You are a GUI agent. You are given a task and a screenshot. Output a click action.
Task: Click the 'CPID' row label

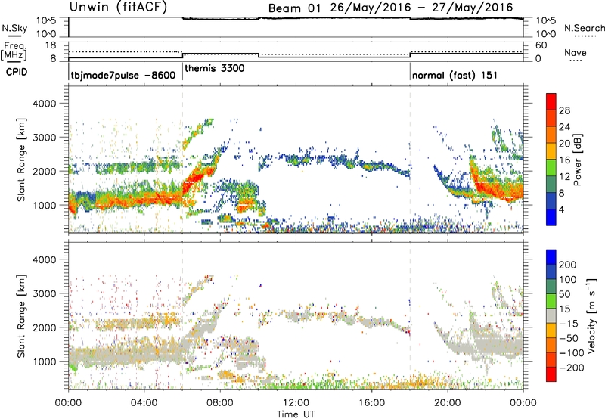point(17,72)
